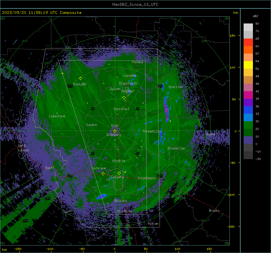Viewport: 271px width, 253px height.
Task: Click the Sylvan label
Action: (115, 89)
